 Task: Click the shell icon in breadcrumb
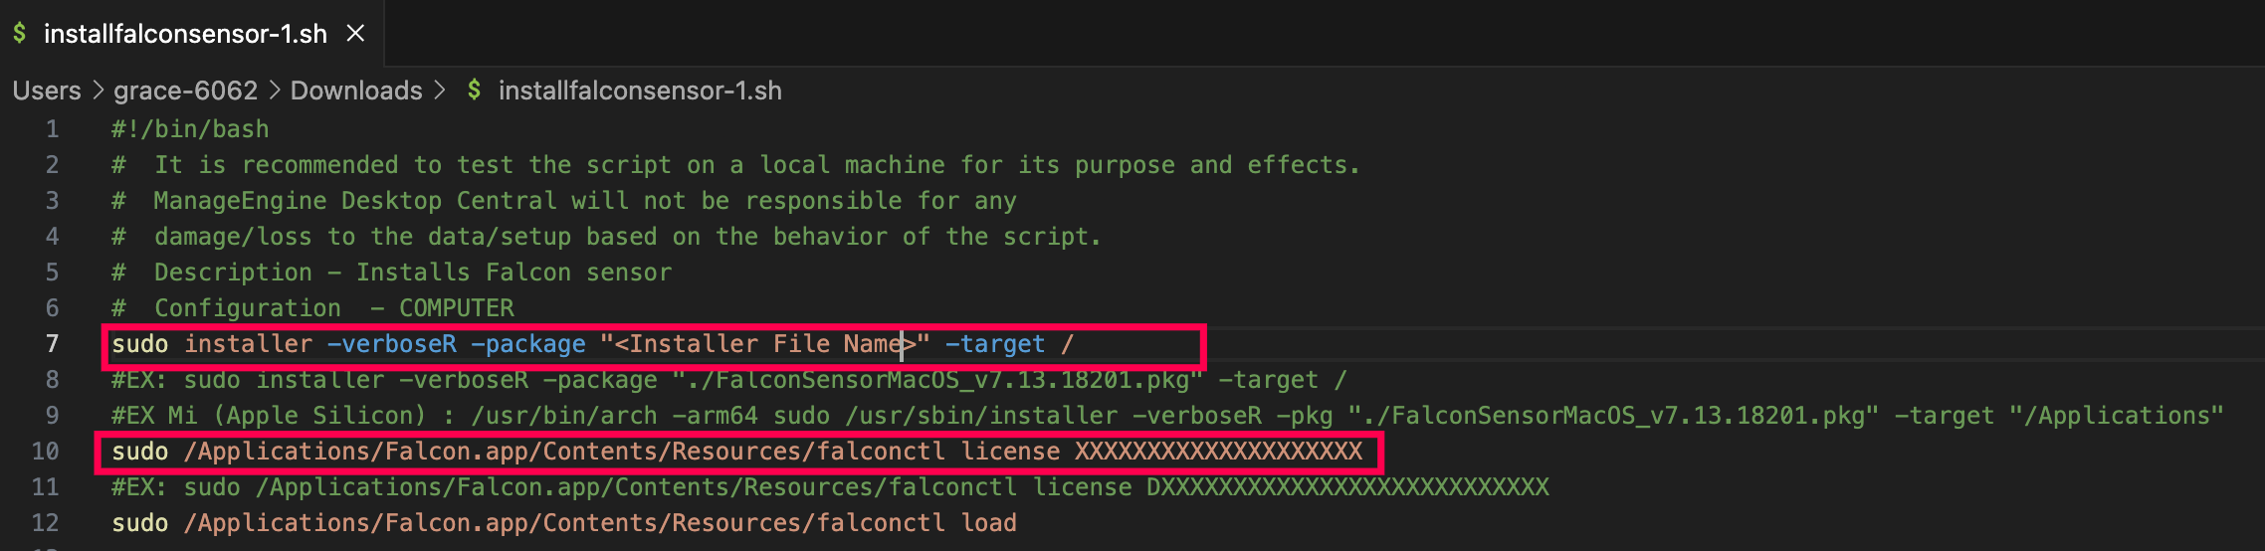(475, 91)
